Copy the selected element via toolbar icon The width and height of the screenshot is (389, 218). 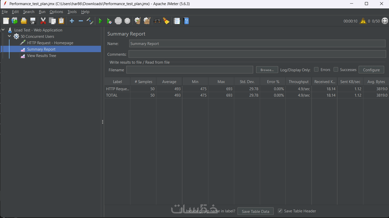coord(52,21)
